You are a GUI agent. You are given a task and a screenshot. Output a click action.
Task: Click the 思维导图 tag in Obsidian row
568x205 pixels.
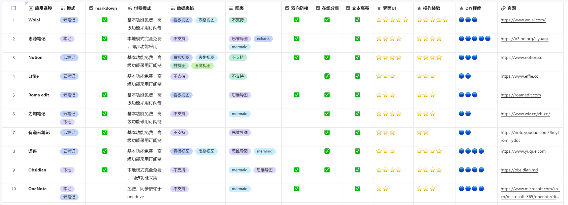(265, 170)
